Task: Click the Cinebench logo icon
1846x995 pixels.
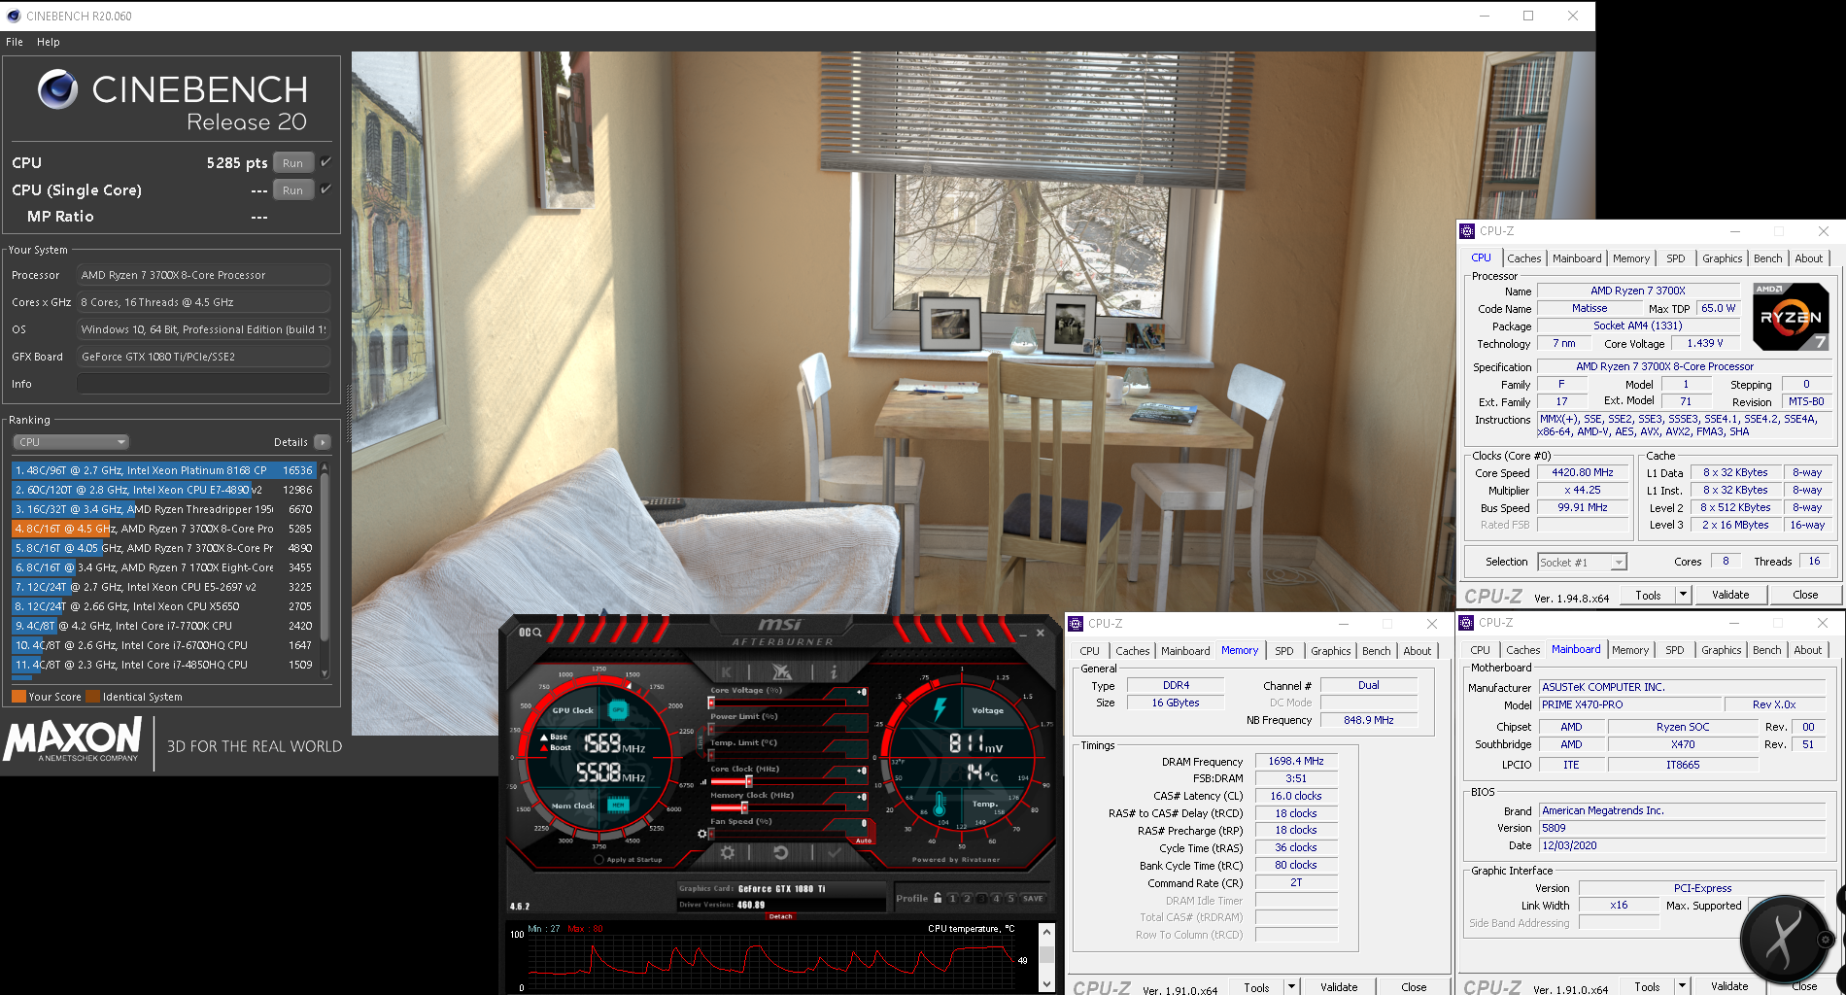Action: click(57, 89)
